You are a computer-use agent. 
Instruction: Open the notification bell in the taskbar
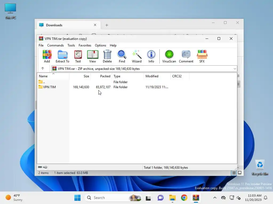(x=266, y=198)
